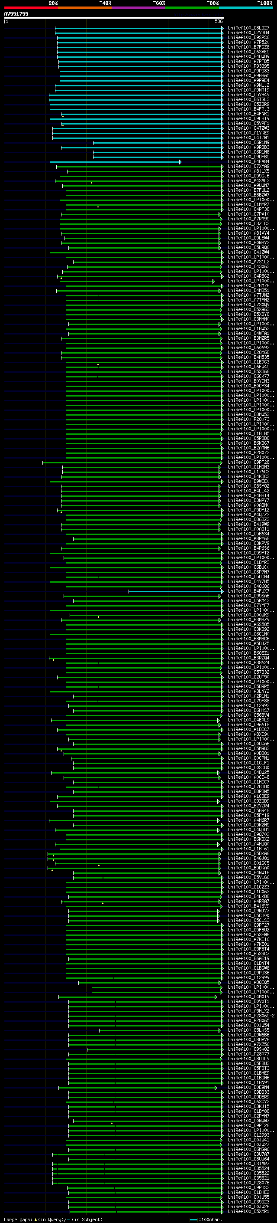Open hit UniRef100_A7P520

248,42
